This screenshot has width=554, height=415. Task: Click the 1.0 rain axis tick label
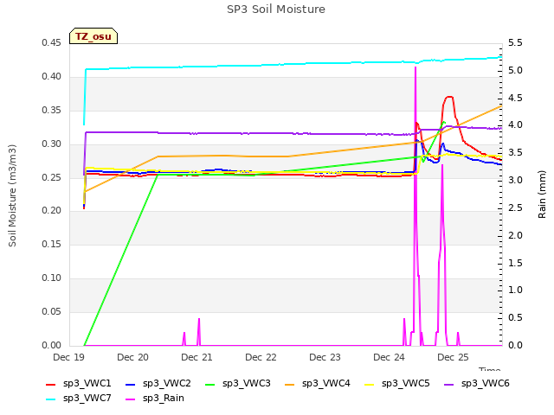515,290
